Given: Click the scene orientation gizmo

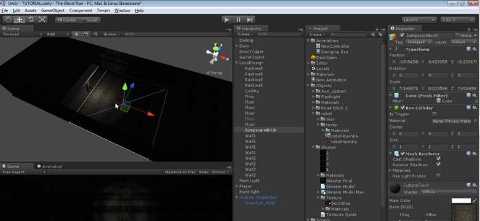Looking at the screenshot, I should tap(216, 55).
